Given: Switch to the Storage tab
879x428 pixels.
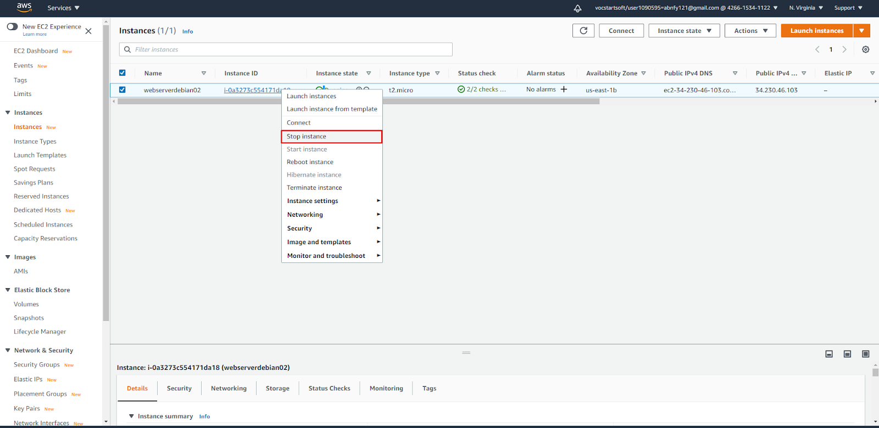Looking at the screenshot, I should 277,388.
